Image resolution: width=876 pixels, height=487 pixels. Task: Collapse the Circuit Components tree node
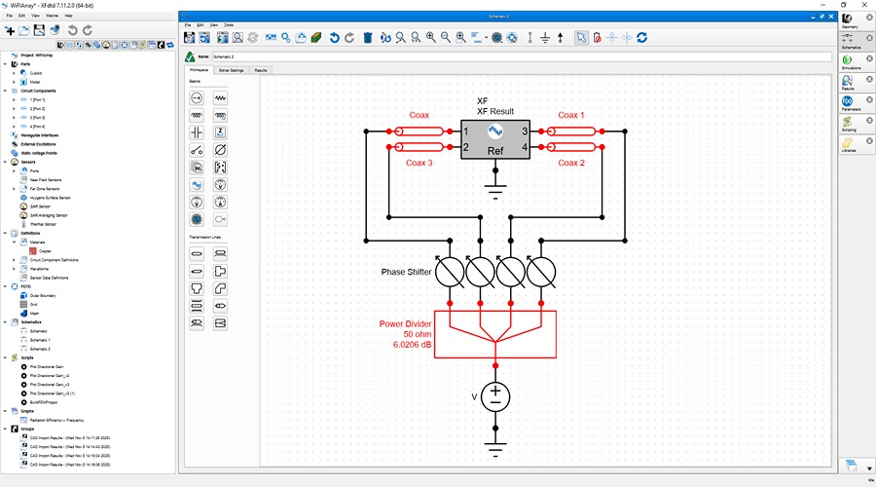point(6,91)
